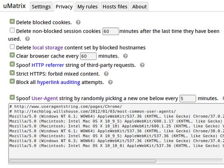Image resolution: width=224 pixels, height=168 pixels.
Task: Toggle Spoof User-Agent string checkbox
Action: tap(12, 97)
